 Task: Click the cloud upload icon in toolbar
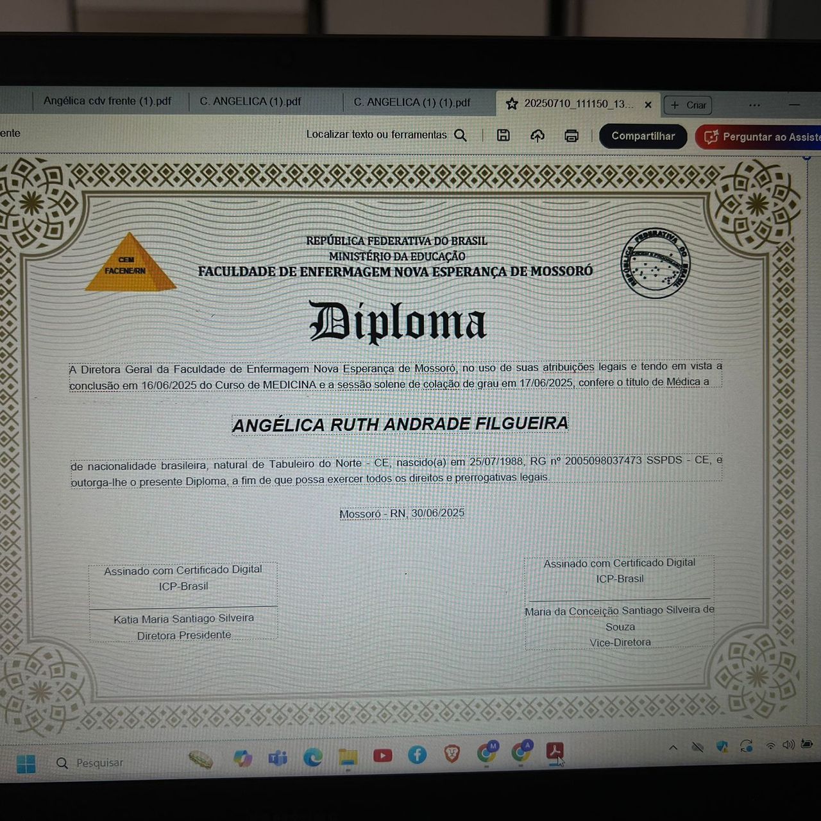click(537, 136)
